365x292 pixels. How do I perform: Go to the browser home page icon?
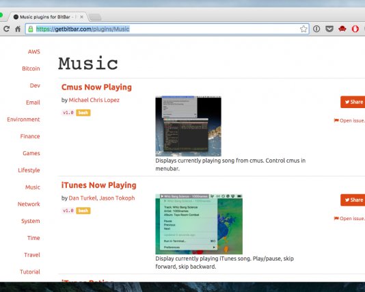click(18, 29)
